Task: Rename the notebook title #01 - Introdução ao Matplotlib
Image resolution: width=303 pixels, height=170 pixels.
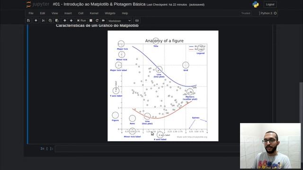Action: coord(99,4)
